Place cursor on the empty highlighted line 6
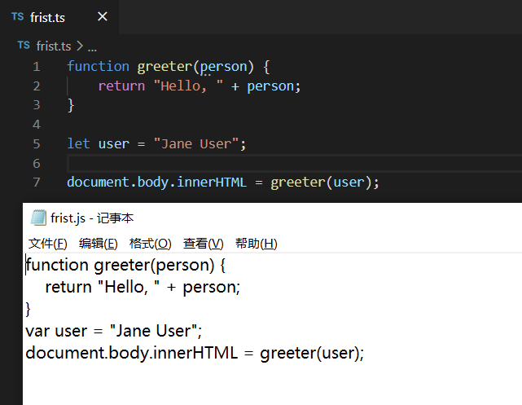This screenshot has height=405, width=522. 294,163
